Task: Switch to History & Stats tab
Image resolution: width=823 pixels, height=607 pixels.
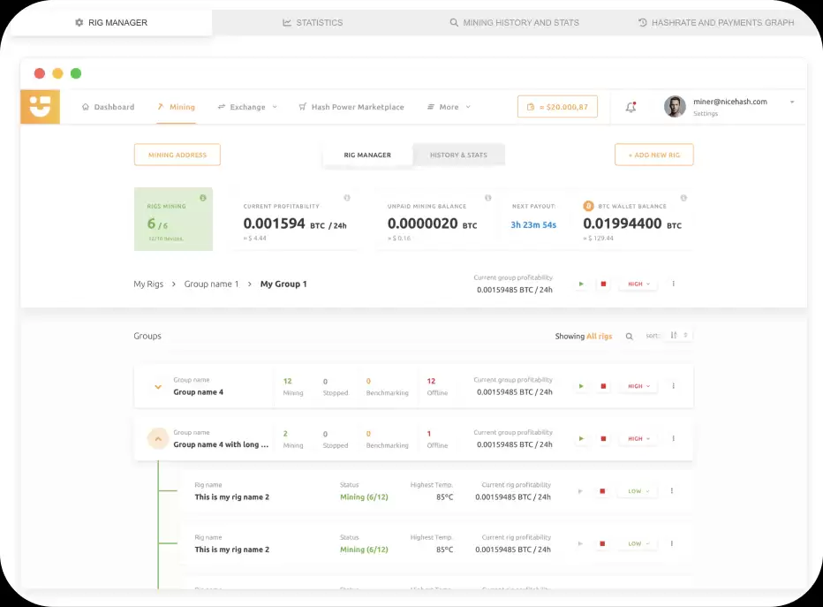Action: tap(458, 155)
